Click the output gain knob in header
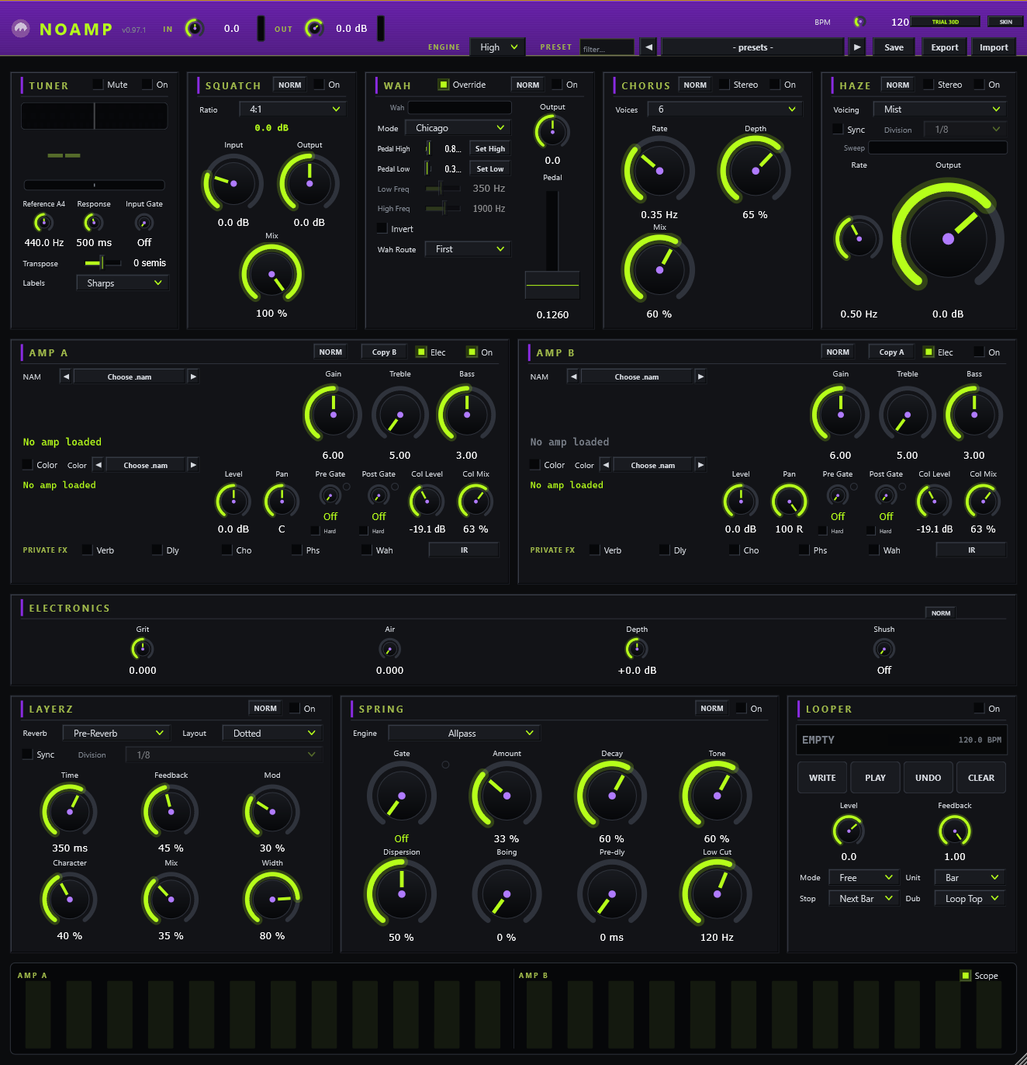 tap(314, 28)
